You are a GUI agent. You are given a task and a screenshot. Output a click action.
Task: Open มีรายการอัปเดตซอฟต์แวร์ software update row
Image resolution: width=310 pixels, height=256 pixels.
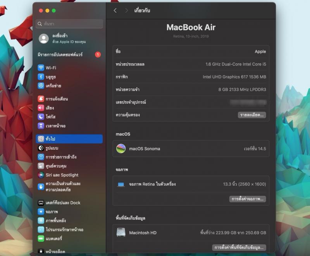[x=69, y=55]
